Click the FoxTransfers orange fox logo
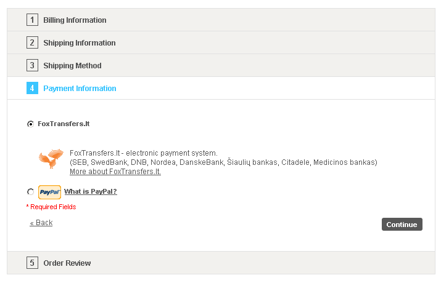 click(x=51, y=159)
